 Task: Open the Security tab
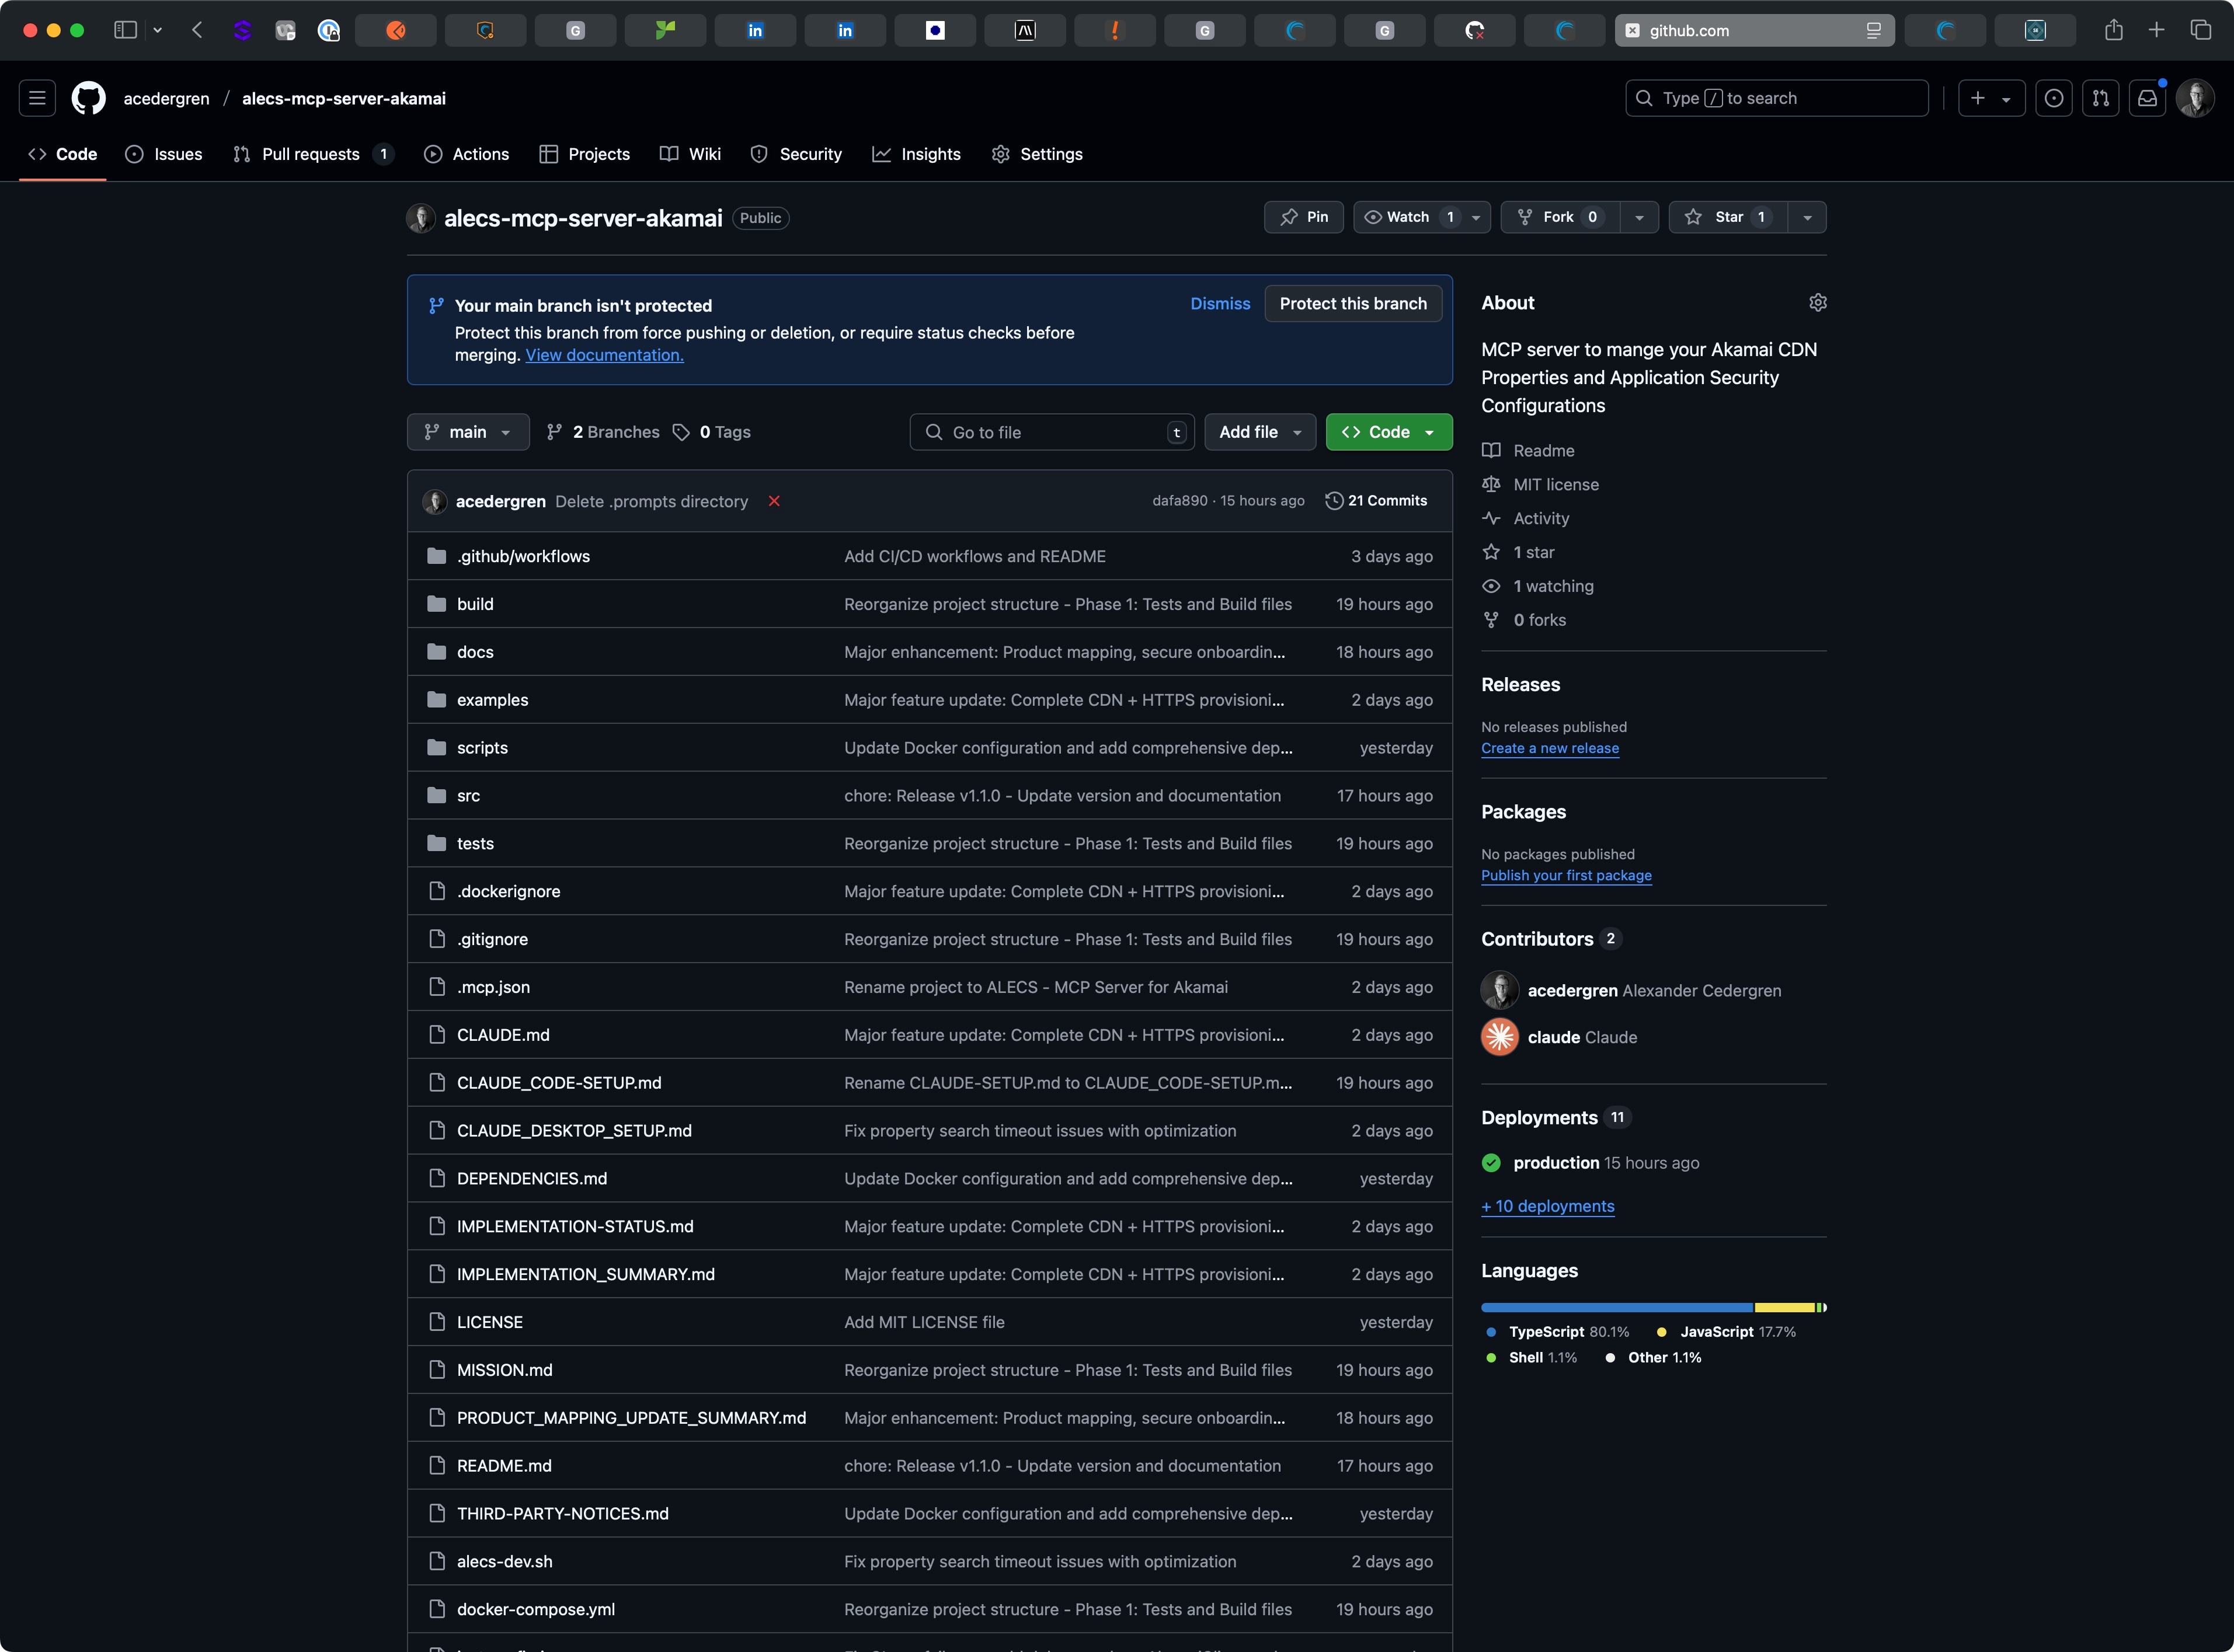[796, 154]
